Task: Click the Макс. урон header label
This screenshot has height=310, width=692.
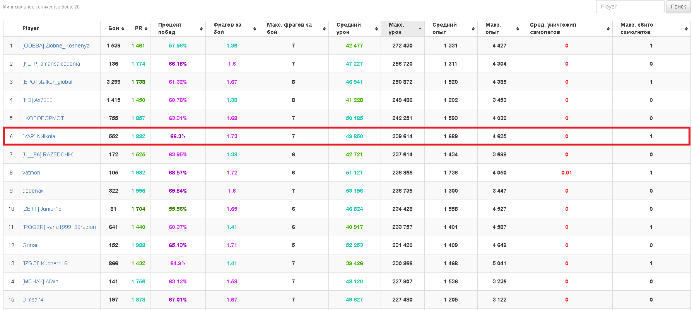Action: pos(396,29)
